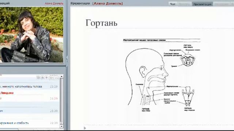Click the presenter webcam photo
234x131 pixels.
31,35
